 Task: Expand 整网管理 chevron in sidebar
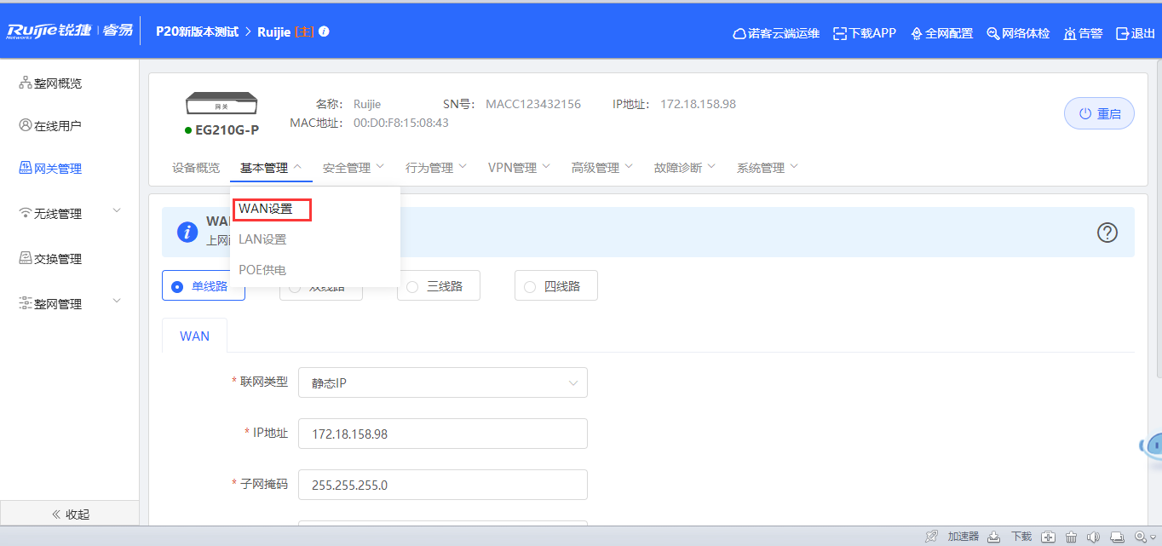118,302
